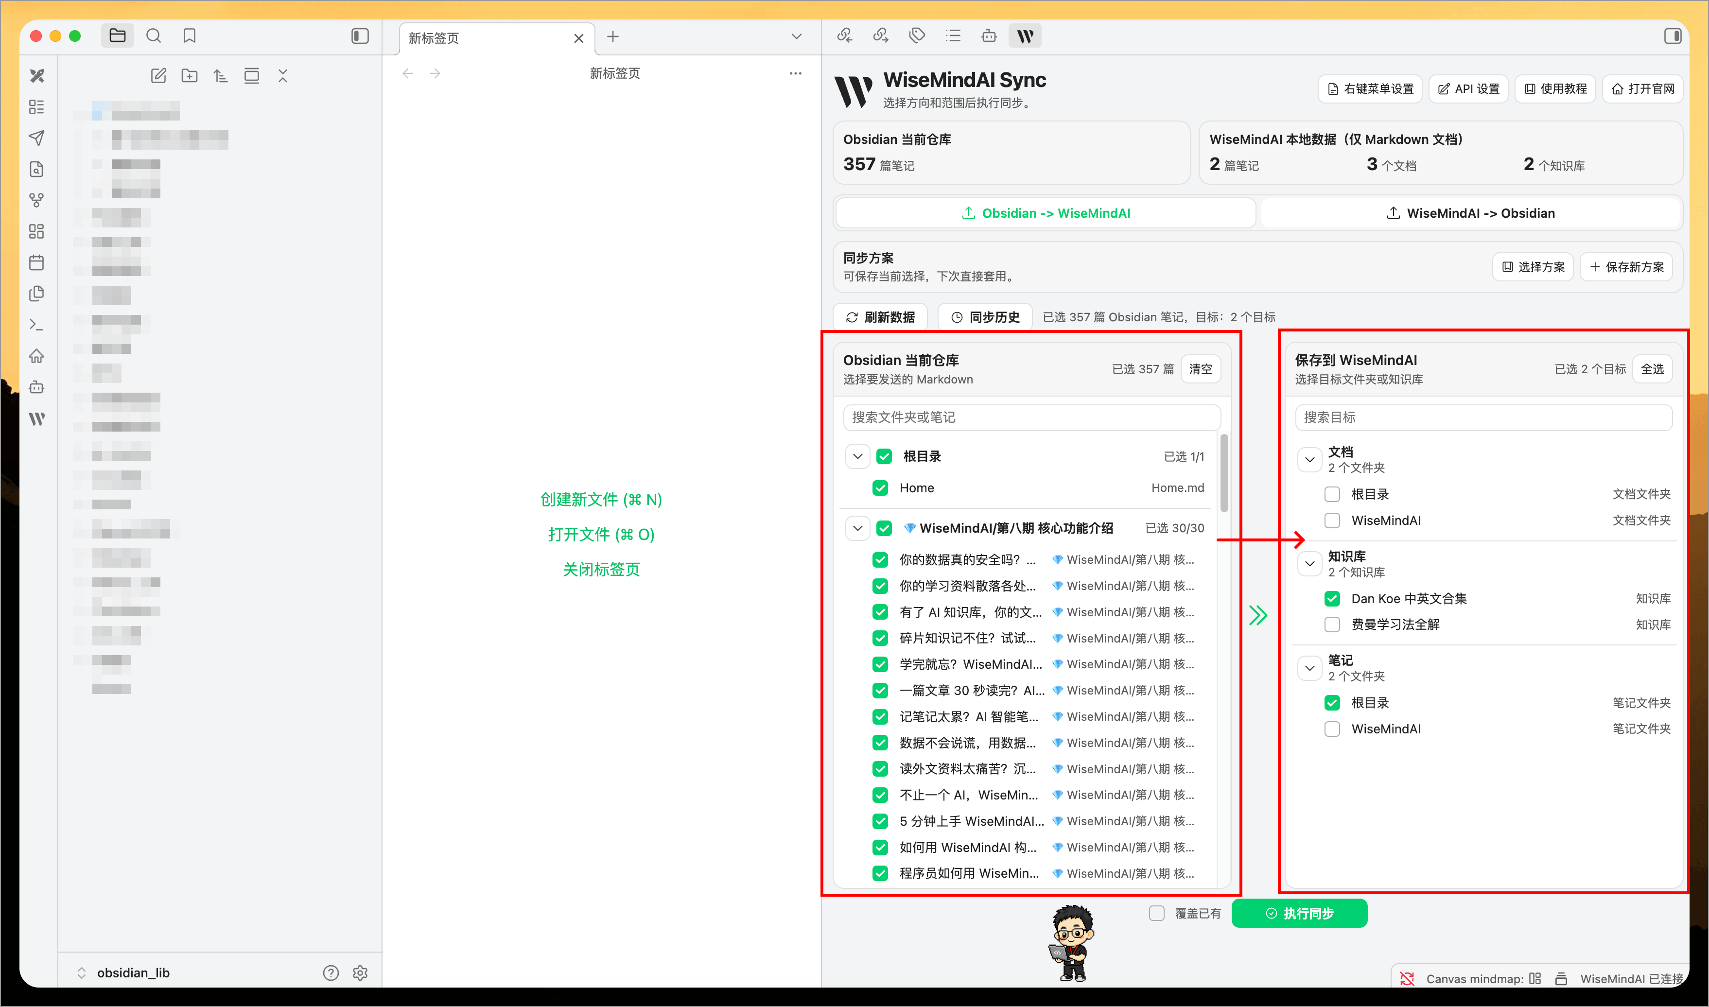Uncheck 根目录 under the 笔记 target group
Image resolution: width=1709 pixels, height=1007 pixels.
[1332, 703]
